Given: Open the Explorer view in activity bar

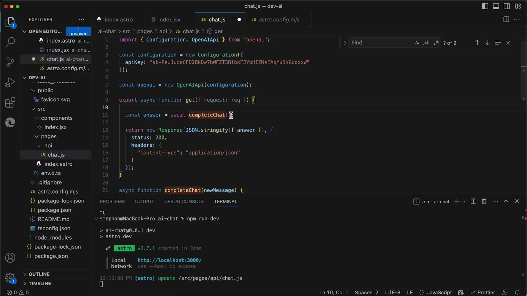Looking at the screenshot, I should (10, 23).
